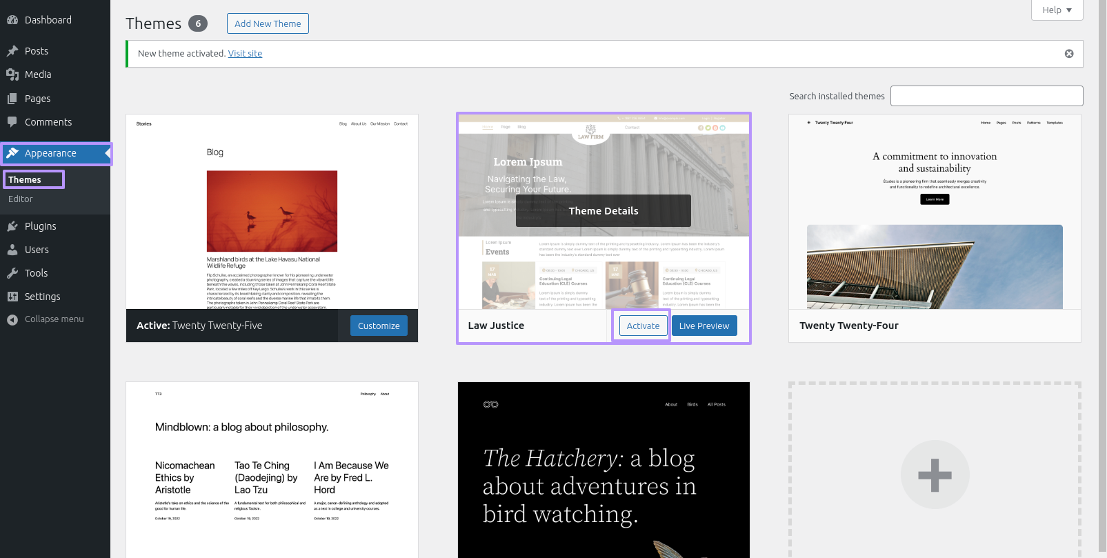Open The Hatchery bird watching theme thumbnail
The width and height of the screenshot is (1107, 558).
[604, 470]
